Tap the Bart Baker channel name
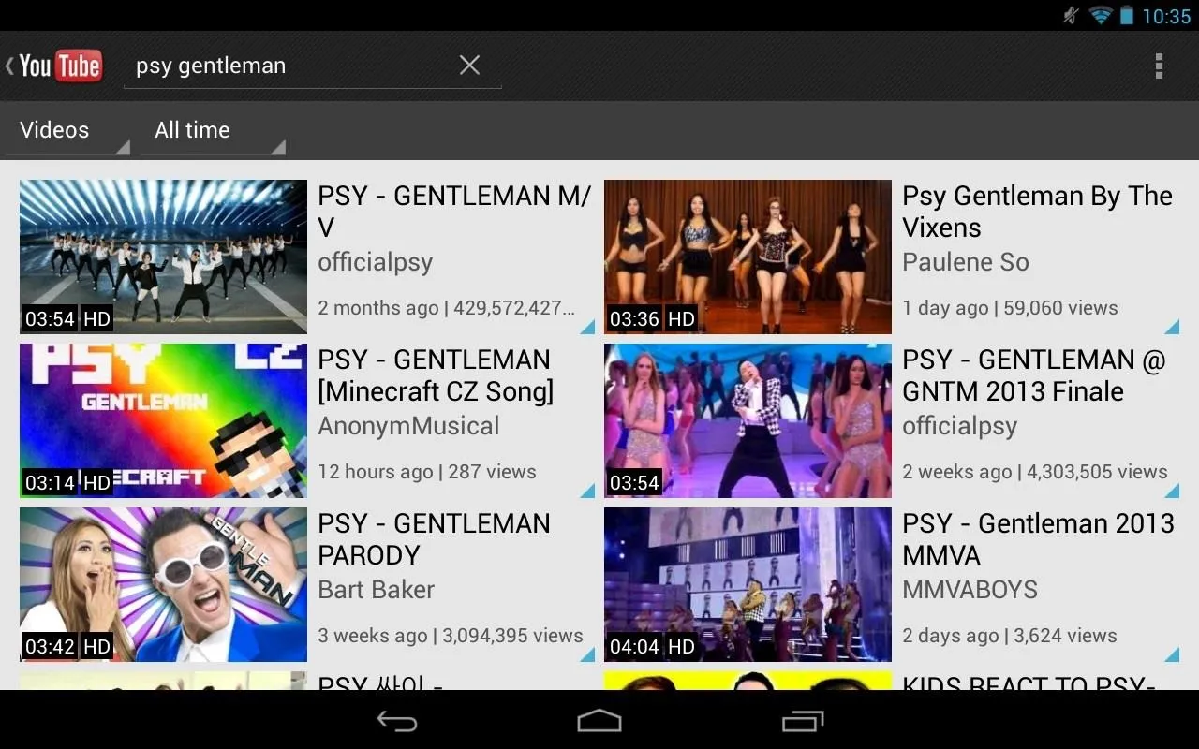Screen dimensions: 1199x749 [x=376, y=590]
